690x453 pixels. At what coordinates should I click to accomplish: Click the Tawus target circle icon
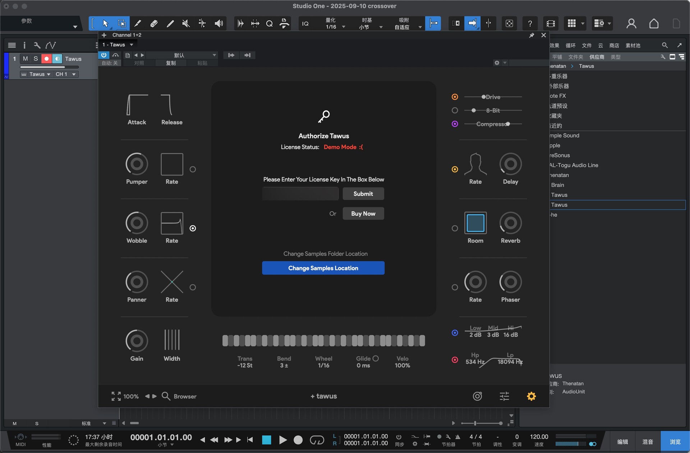(x=477, y=396)
